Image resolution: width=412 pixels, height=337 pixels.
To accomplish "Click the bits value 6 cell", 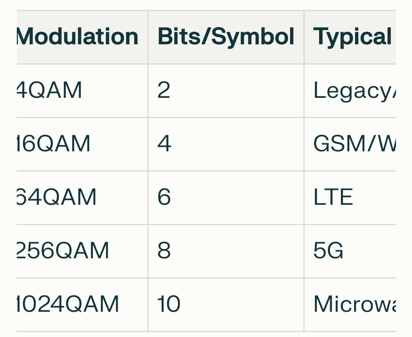I will click(226, 198).
